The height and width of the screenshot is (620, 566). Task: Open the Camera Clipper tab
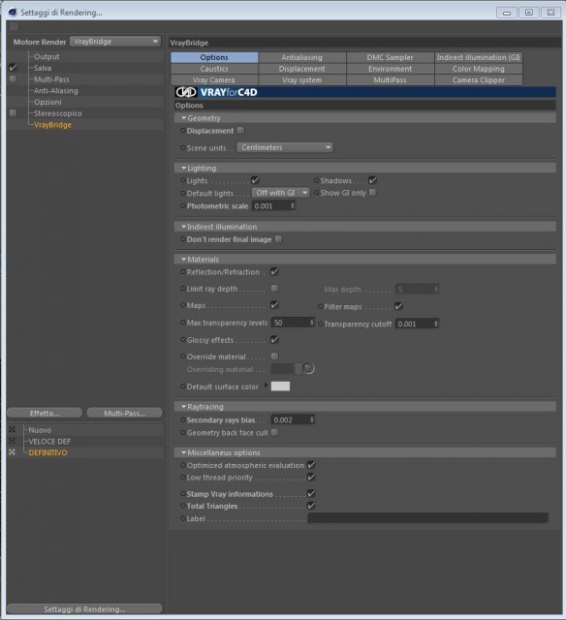point(478,79)
